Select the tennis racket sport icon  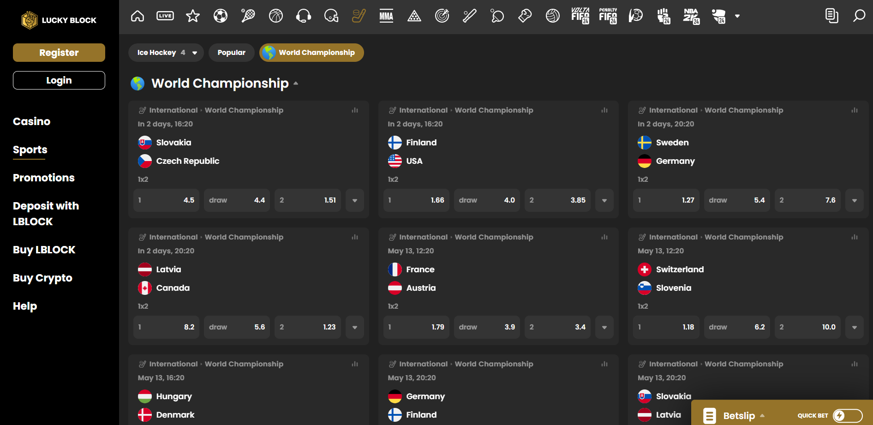tap(248, 16)
